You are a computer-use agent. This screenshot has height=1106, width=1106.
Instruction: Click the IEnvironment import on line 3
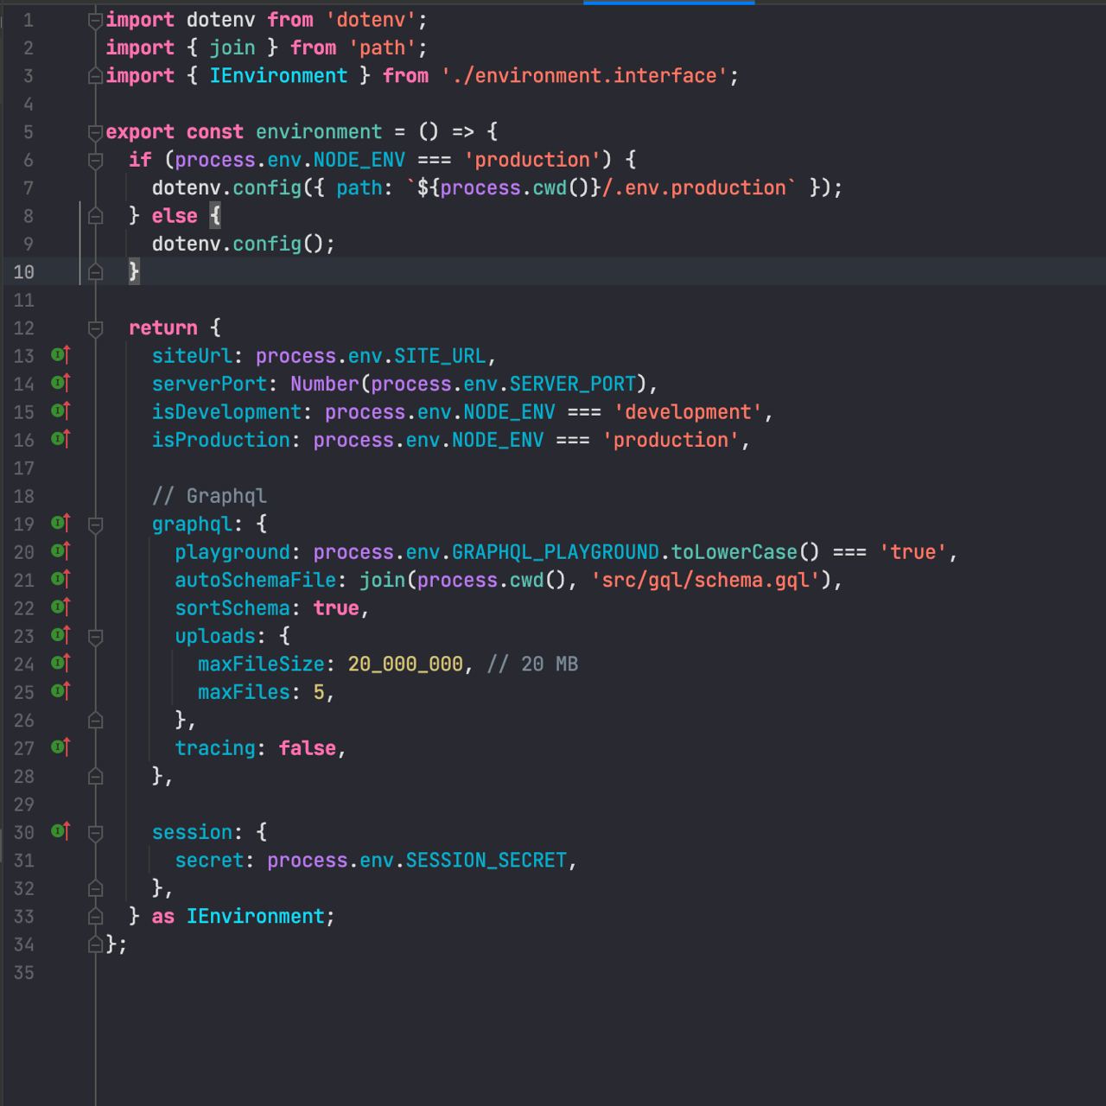point(278,76)
